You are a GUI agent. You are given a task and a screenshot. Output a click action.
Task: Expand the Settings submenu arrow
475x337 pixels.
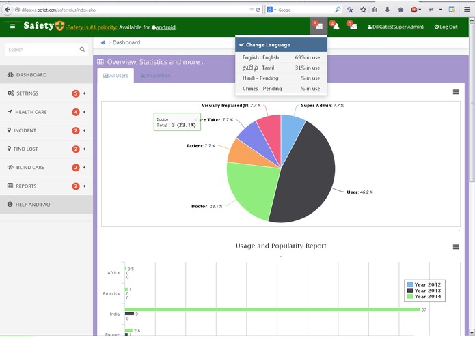pyautogui.click(x=85, y=93)
